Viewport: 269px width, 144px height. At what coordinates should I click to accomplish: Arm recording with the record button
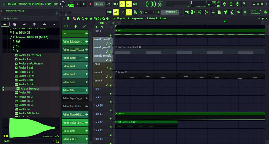(90, 4)
